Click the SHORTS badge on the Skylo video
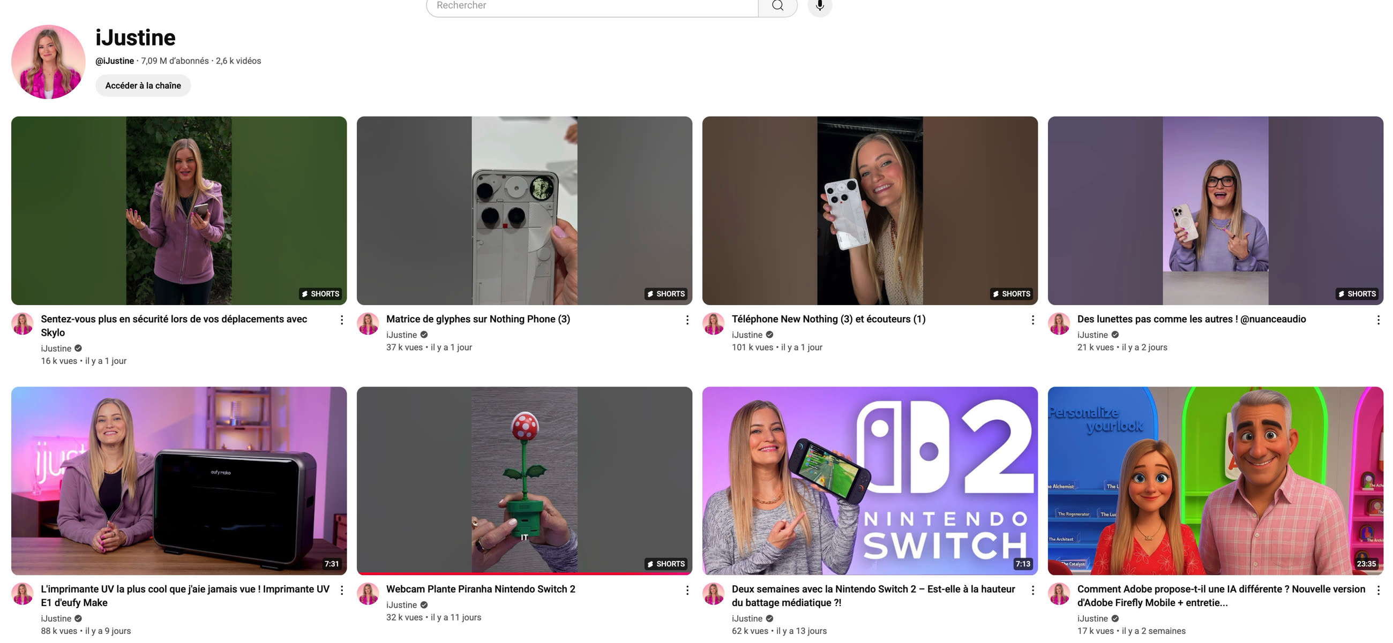This screenshot has height=643, width=1393. [x=321, y=293]
